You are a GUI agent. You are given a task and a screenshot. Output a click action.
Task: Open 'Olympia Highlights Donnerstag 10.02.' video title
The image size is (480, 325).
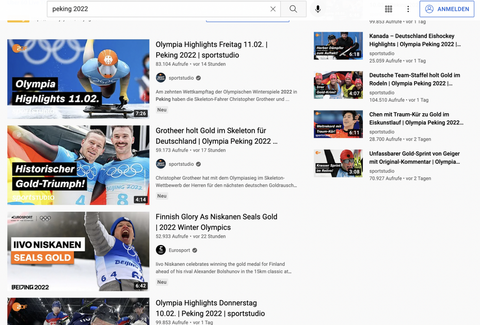[x=210, y=308]
